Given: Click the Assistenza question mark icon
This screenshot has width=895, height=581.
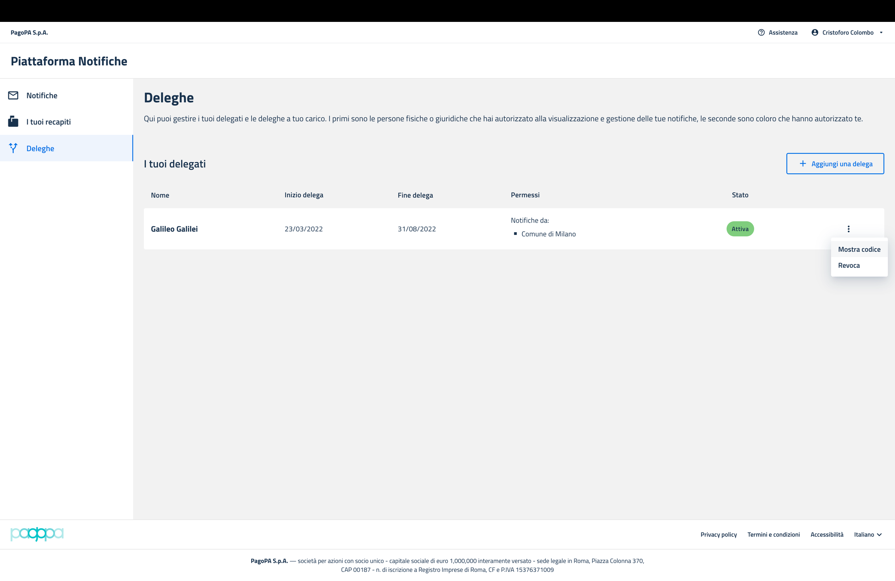Looking at the screenshot, I should 761,33.
